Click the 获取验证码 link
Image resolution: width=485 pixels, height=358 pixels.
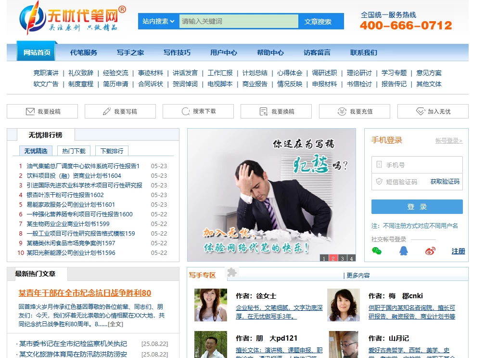click(x=445, y=182)
